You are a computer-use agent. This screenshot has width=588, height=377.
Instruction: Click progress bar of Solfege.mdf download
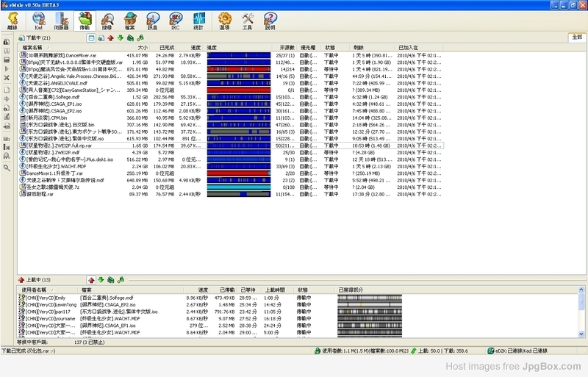[x=239, y=97]
